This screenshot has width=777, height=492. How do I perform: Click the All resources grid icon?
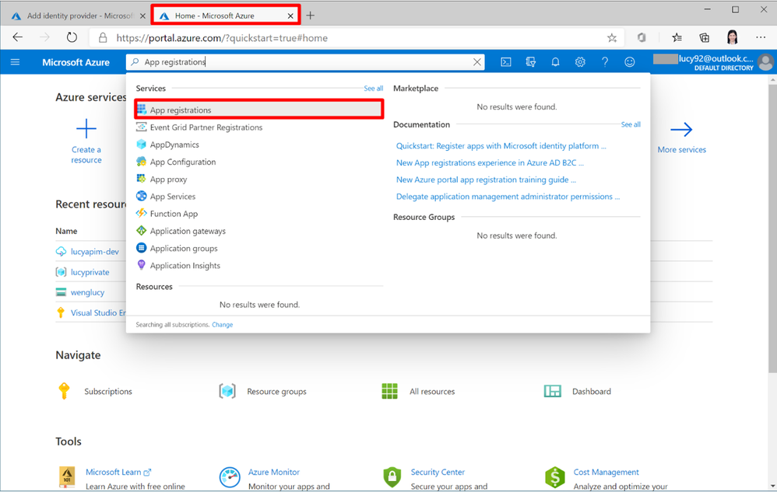click(x=389, y=391)
